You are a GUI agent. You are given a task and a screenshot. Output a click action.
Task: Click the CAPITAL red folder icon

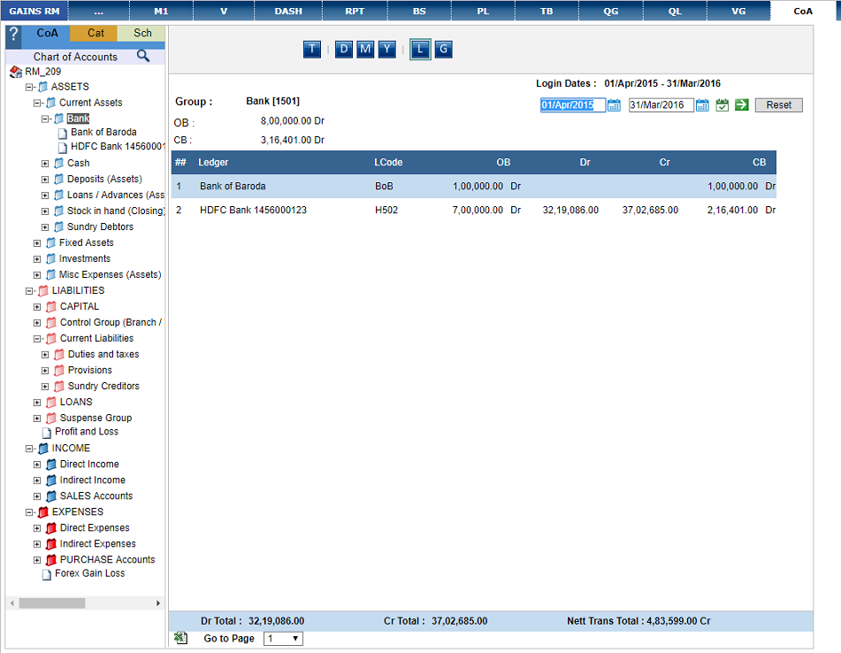pos(51,307)
